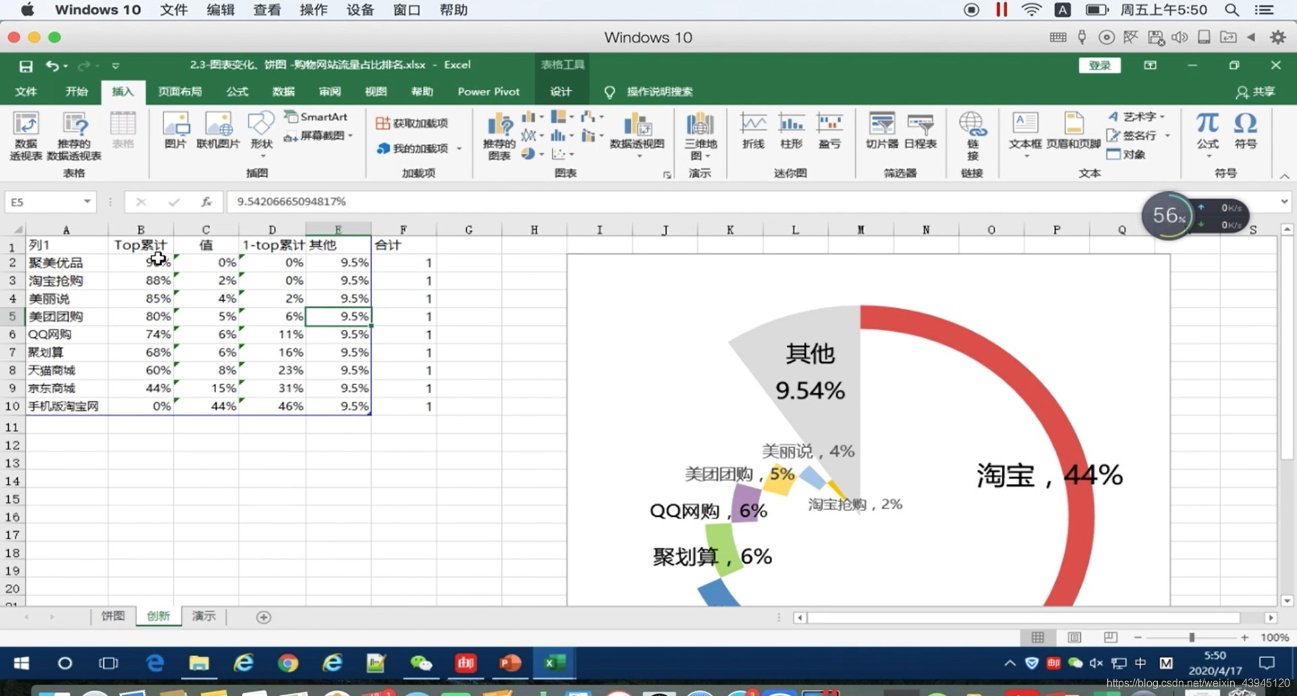Expand the formula bar with right arrow
The height and width of the screenshot is (696, 1297).
[1284, 201]
